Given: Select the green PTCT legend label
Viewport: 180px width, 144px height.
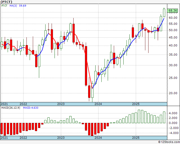Looking at the screenshot, I should click(x=4, y=6).
